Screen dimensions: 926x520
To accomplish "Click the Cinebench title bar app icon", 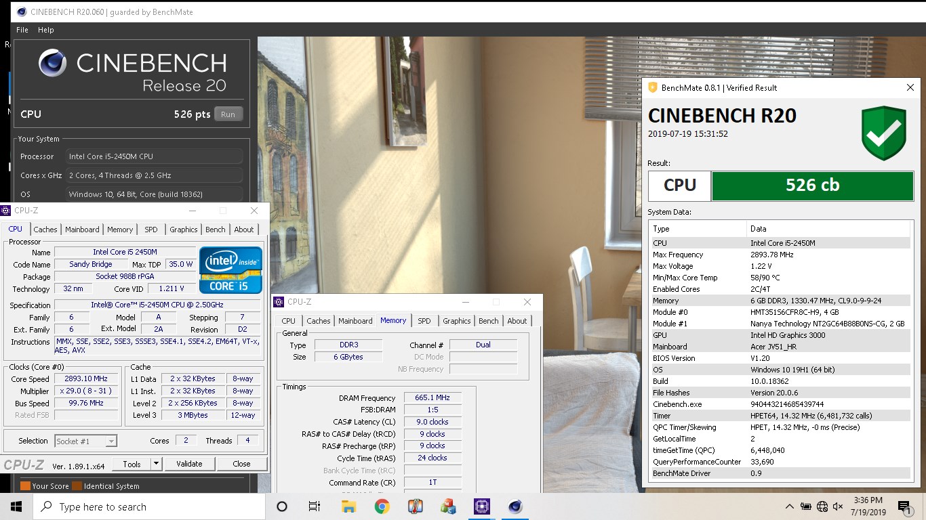I will point(22,12).
